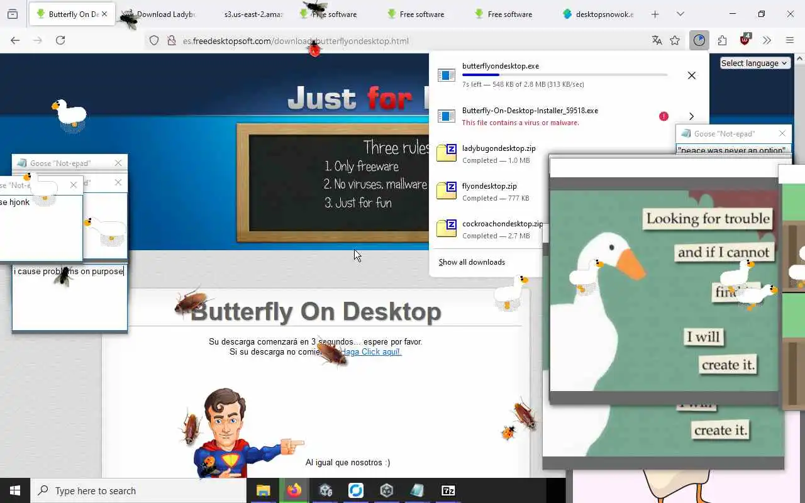Open the uBlock Origin extension icon
Viewport: 805px width, 503px height.
[x=745, y=40]
